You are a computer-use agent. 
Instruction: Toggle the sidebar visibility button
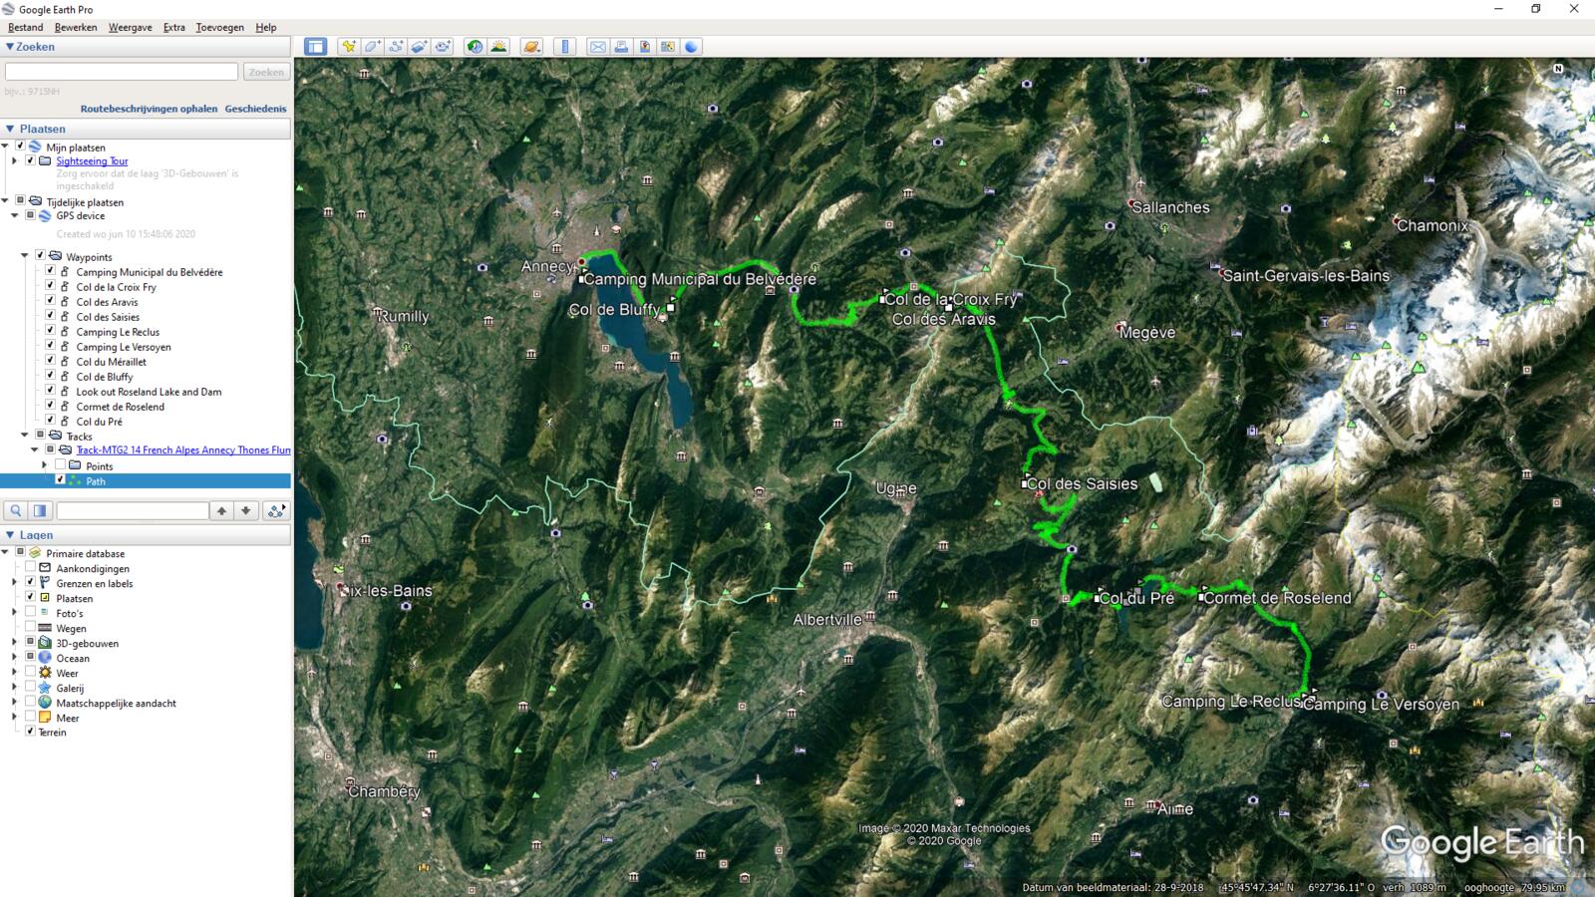click(x=316, y=47)
